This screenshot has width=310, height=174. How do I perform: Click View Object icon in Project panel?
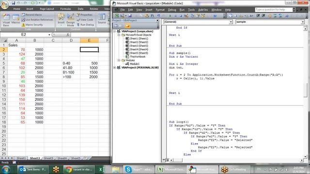click(121, 26)
